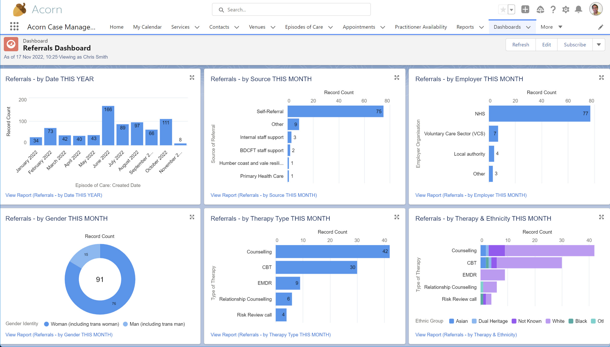Click the favorites star icon
Screen dimensions: 610x347
pyautogui.click(x=503, y=10)
